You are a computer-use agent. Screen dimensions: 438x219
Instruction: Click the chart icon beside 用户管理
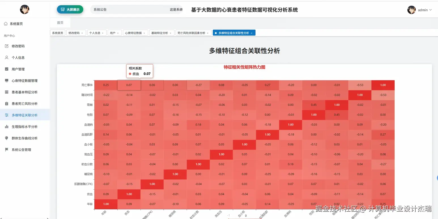pos(7,69)
